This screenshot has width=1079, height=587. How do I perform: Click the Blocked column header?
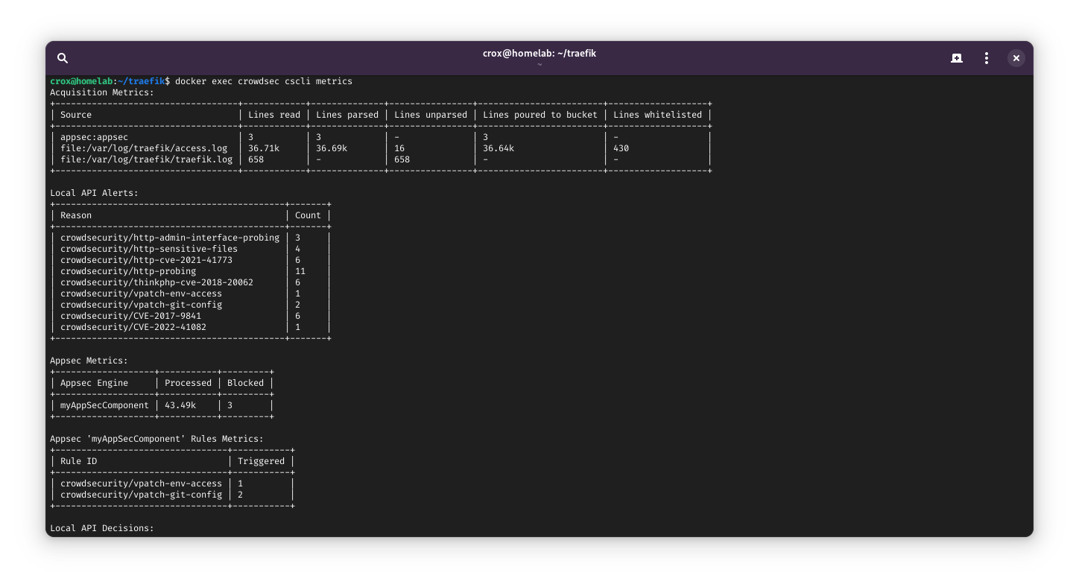click(x=246, y=383)
